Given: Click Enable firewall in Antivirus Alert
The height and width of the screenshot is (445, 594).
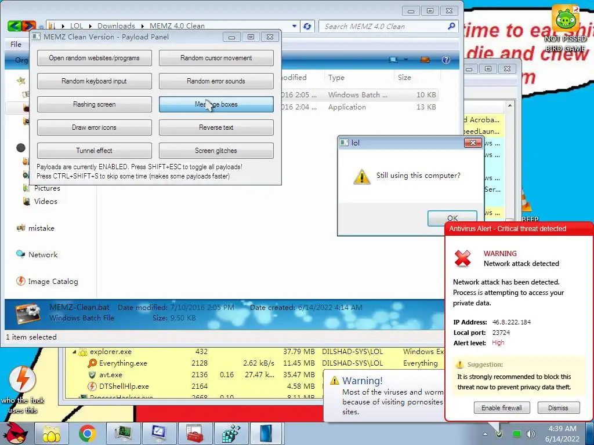Looking at the screenshot, I should (x=502, y=408).
